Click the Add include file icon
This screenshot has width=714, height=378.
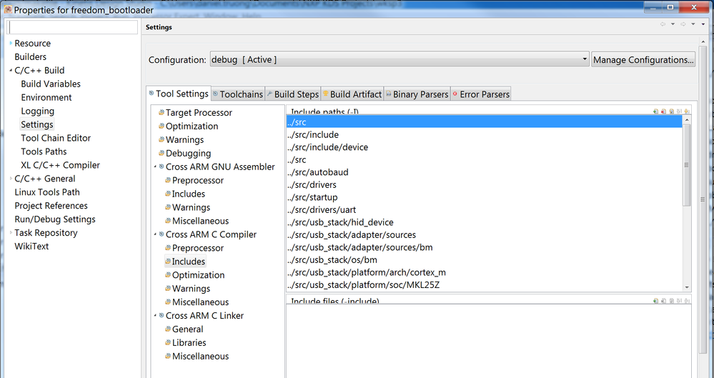coord(655,301)
